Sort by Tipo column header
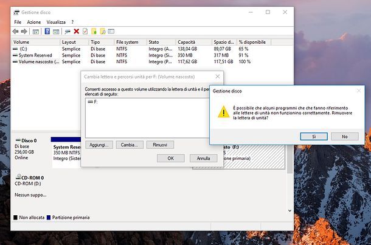The image size is (371, 245). click(101, 42)
